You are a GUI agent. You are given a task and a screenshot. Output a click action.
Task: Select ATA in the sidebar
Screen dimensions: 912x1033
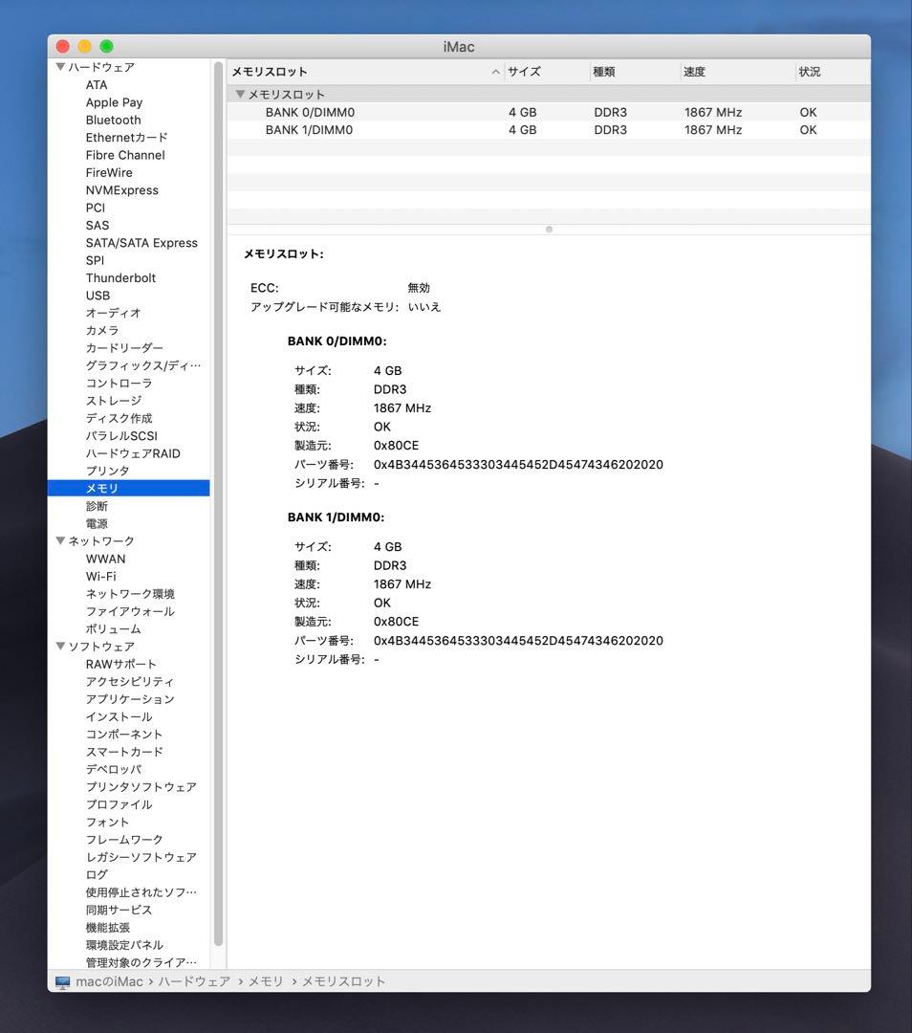coord(97,84)
